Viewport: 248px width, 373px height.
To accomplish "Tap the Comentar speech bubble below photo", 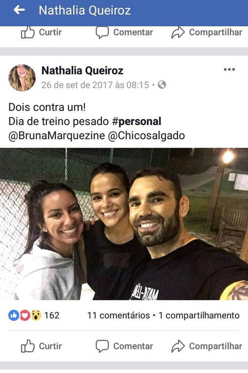I will click(102, 346).
